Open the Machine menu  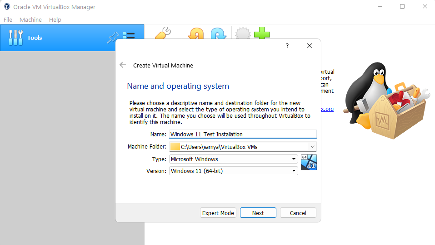pos(30,19)
